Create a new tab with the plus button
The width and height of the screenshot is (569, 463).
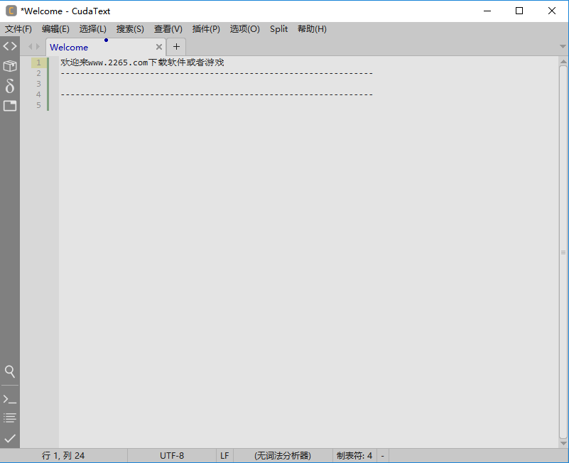tap(175, 46)
